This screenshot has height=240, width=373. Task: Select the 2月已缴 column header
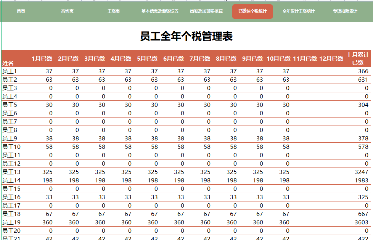point(68,59)
